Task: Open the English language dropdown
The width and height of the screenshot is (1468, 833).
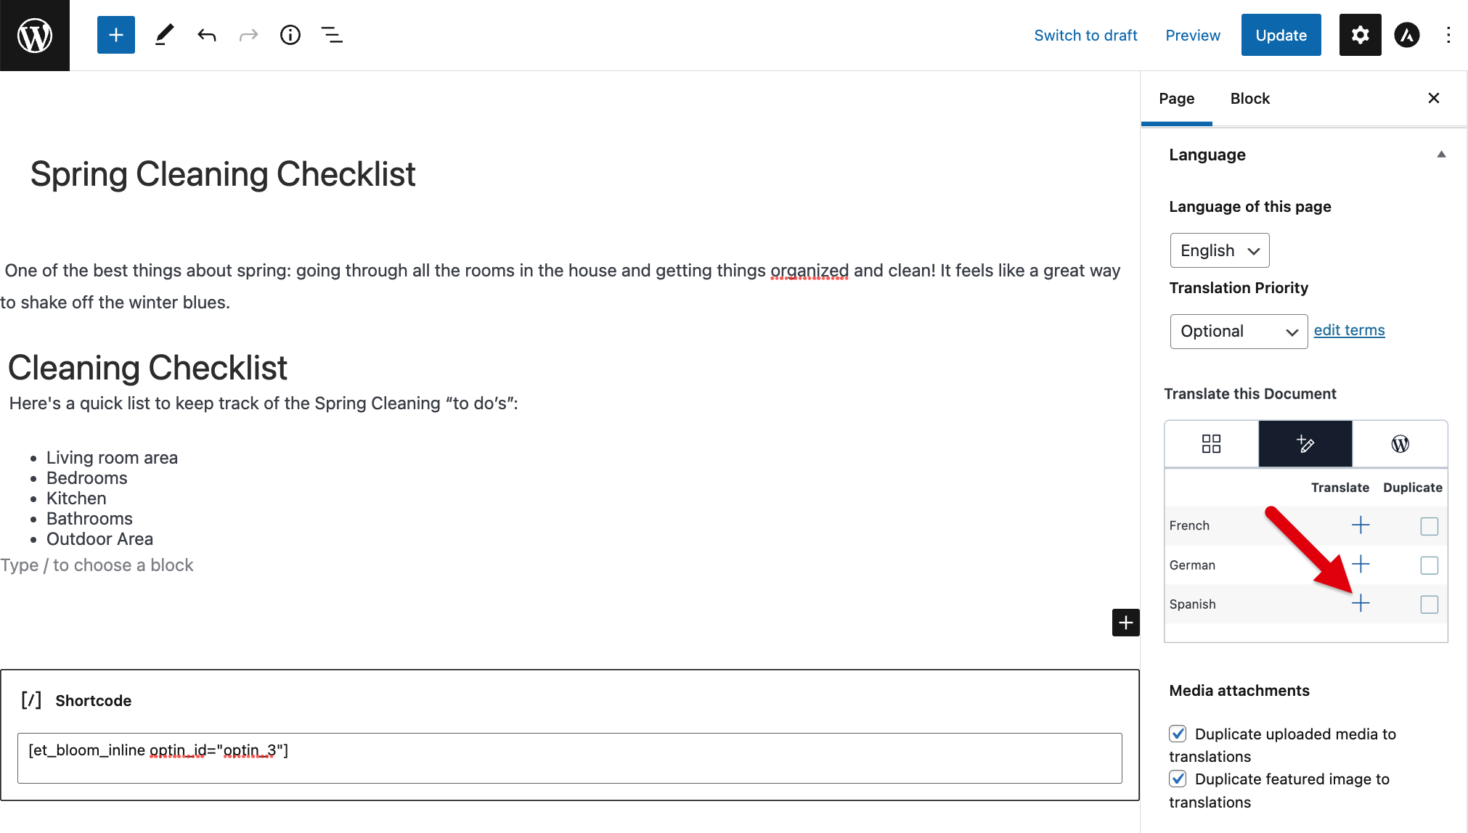Action: point(1220,250)
